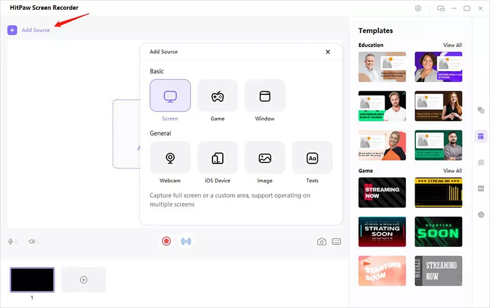
Task: Choose the Game capture source
Action: click(217, 96)
